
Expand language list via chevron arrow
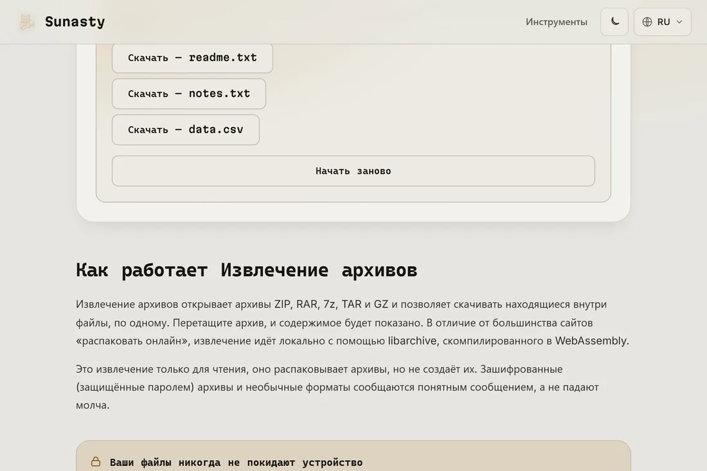tap(679, 22)
